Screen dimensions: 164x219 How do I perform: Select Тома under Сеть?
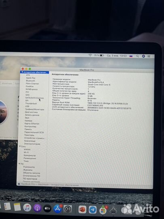click(26, 161)
